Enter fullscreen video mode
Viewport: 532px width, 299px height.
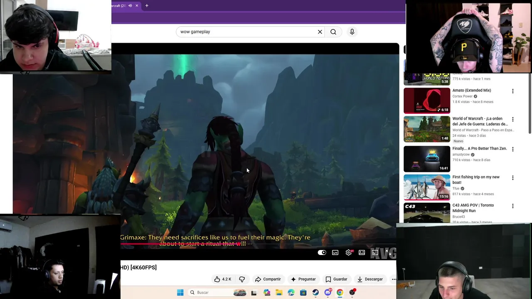click(x=388, y=252)
